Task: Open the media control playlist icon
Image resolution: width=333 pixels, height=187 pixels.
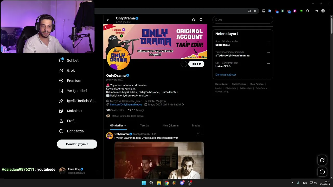Action: [317, 11]
